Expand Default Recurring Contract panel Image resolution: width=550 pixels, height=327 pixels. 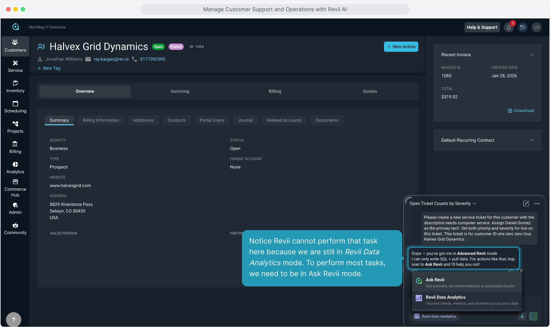click(532, 140)
